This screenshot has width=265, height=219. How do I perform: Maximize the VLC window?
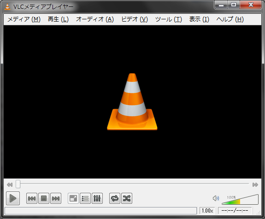tap(234, 5)
